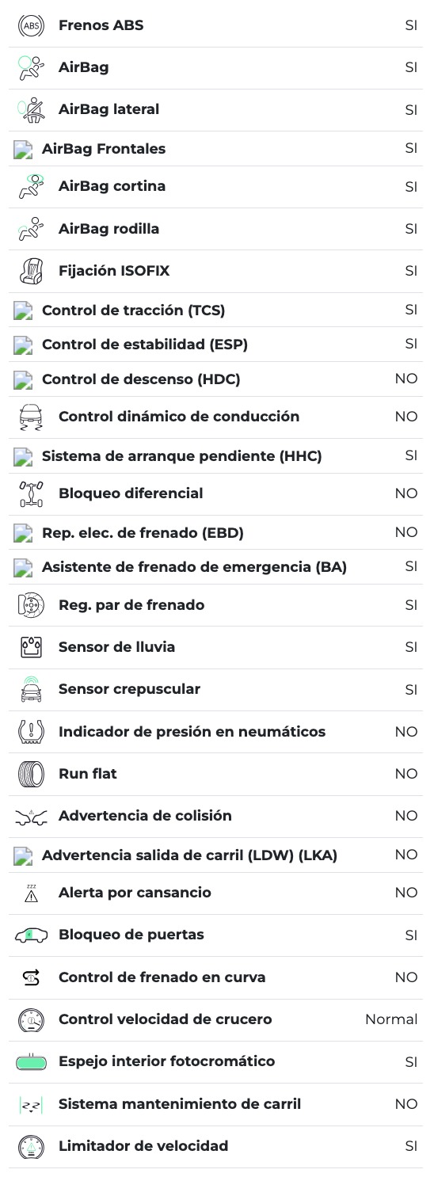Click the cruise control speedometer icon
Viewport: 434px width, 1177px height.
pos(32,1019)
